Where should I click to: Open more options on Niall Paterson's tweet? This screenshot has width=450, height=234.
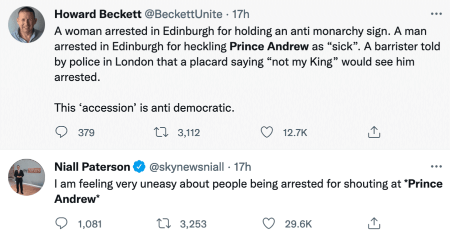pyautogui.click(x=436, y=166)
